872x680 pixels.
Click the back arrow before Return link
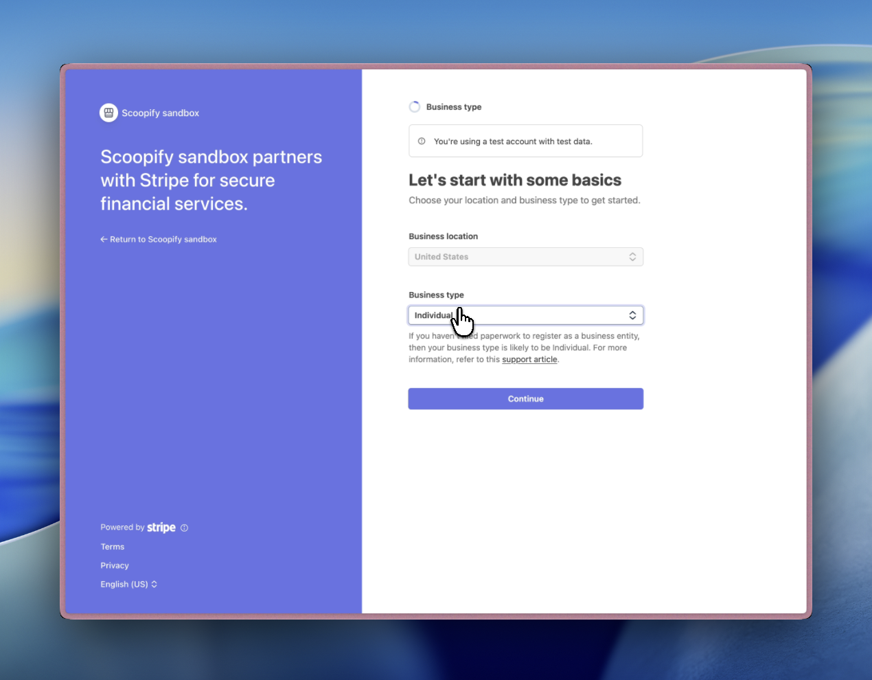(x=103, y=239)
